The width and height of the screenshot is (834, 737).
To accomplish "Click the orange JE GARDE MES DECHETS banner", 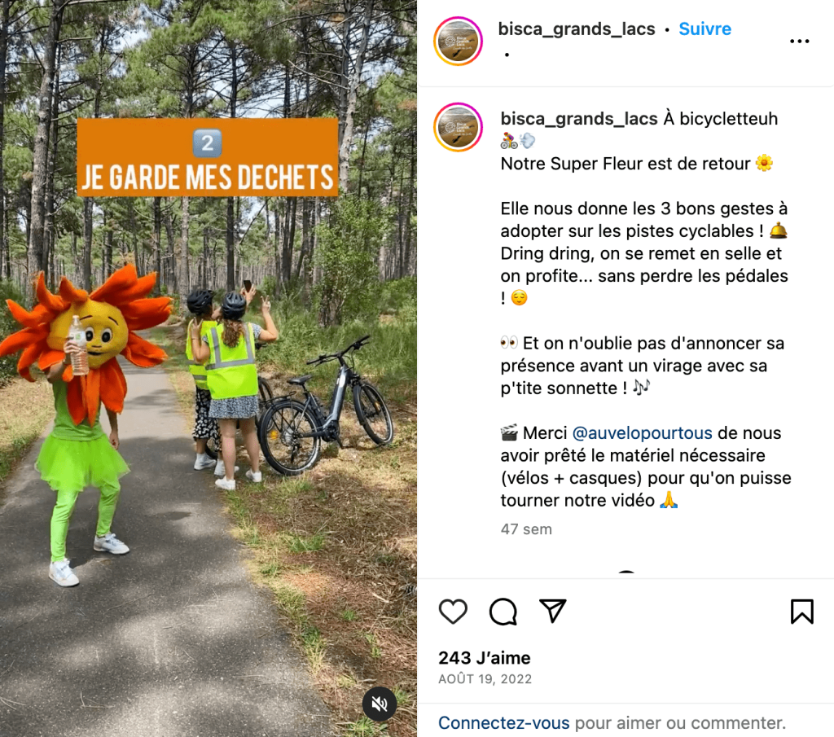I will pos(208,157).
